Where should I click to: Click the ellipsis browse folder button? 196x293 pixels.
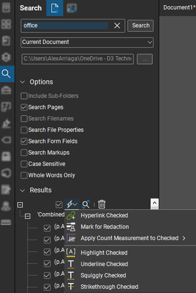click(145, 59)
